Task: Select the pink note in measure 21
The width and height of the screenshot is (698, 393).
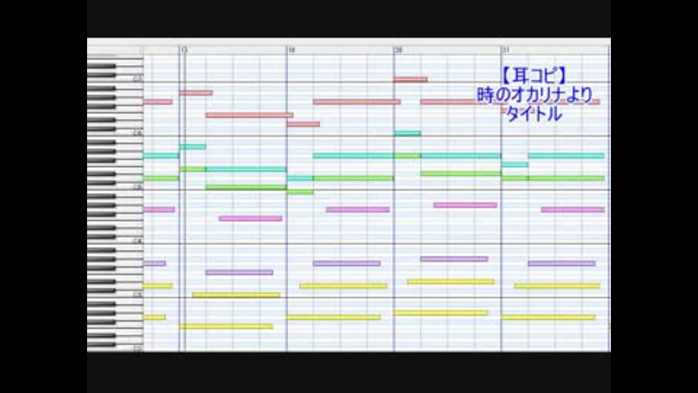Action: (x=572, y=210)
